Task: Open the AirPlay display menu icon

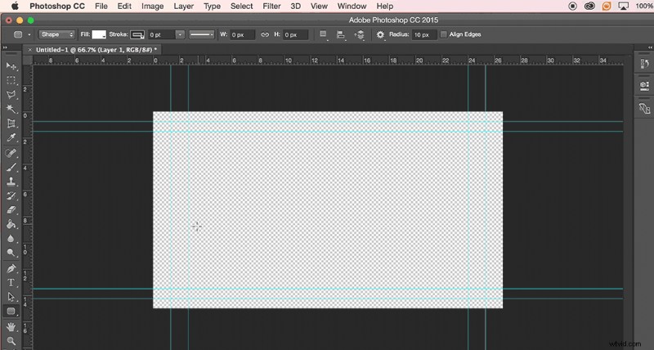Action: click(623, 6)
